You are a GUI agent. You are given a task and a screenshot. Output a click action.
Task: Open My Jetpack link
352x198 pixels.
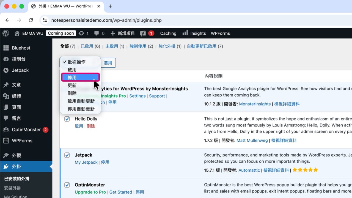[x=86, y=162]
